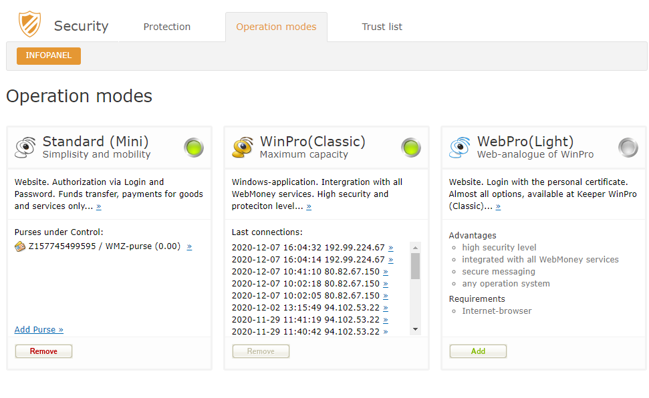Click the purse text Z157745499595 / WMZ-purse (0.00)
The width and height of the screenshot is (649, 398).
pyautogui.click(x=104, y=246)
